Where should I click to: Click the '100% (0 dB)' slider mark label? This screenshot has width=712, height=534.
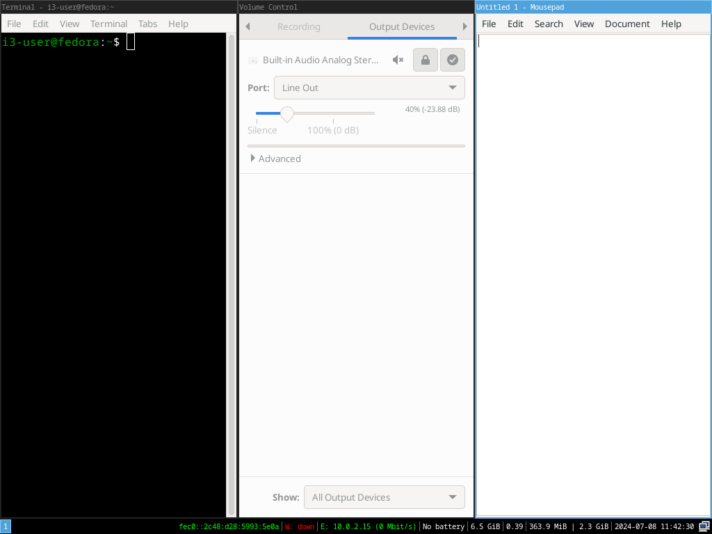click(333, 130)
